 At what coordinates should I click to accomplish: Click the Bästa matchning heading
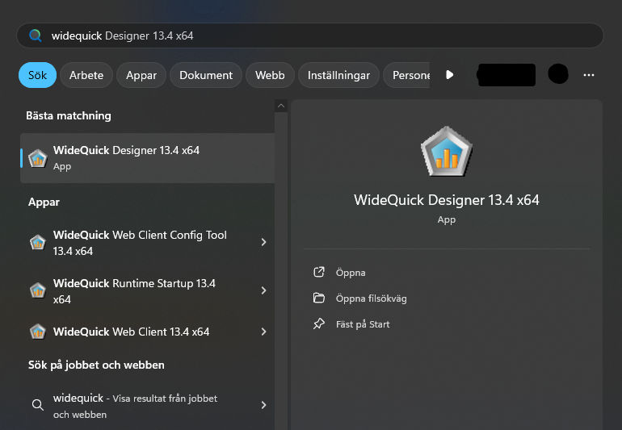69,115
